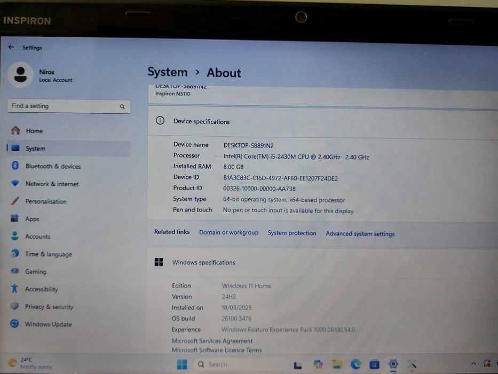498x374 pixels.
Task: Open Network & internet settings
Action: tap(68, 183)
